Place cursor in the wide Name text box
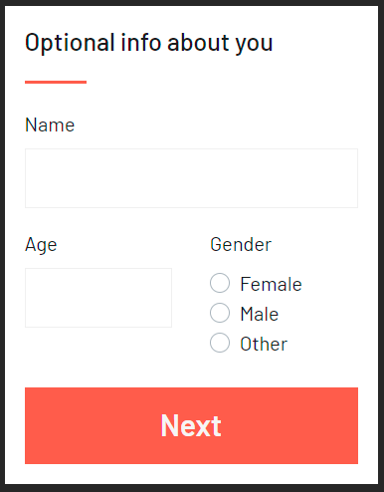Screen dimensions: 384x492 click(x=191, y=178)
